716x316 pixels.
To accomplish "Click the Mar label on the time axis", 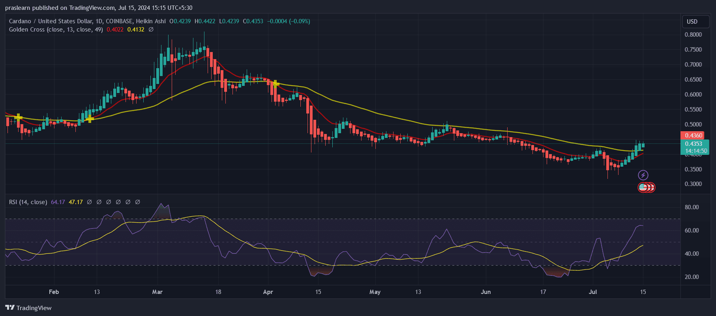I will click(x=157, y=292).
